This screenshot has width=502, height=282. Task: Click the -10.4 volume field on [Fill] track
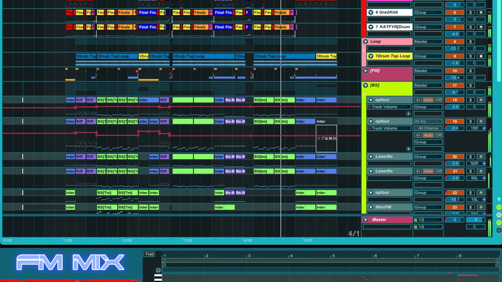click(x=454, y=78)
